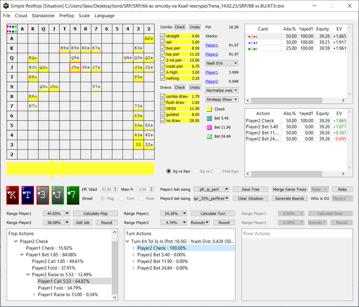Select the J9s hand cell in matrix
The height and width of the screenshot is (307, 359).
(x=75, y=67)
